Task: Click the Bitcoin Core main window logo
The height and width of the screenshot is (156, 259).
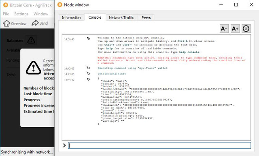Action: point(6,5)
